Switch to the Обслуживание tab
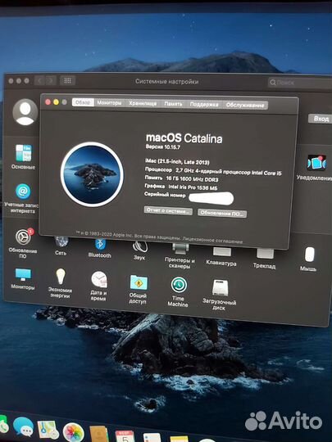This screenshot has width=332, height=442. [245, 106]
